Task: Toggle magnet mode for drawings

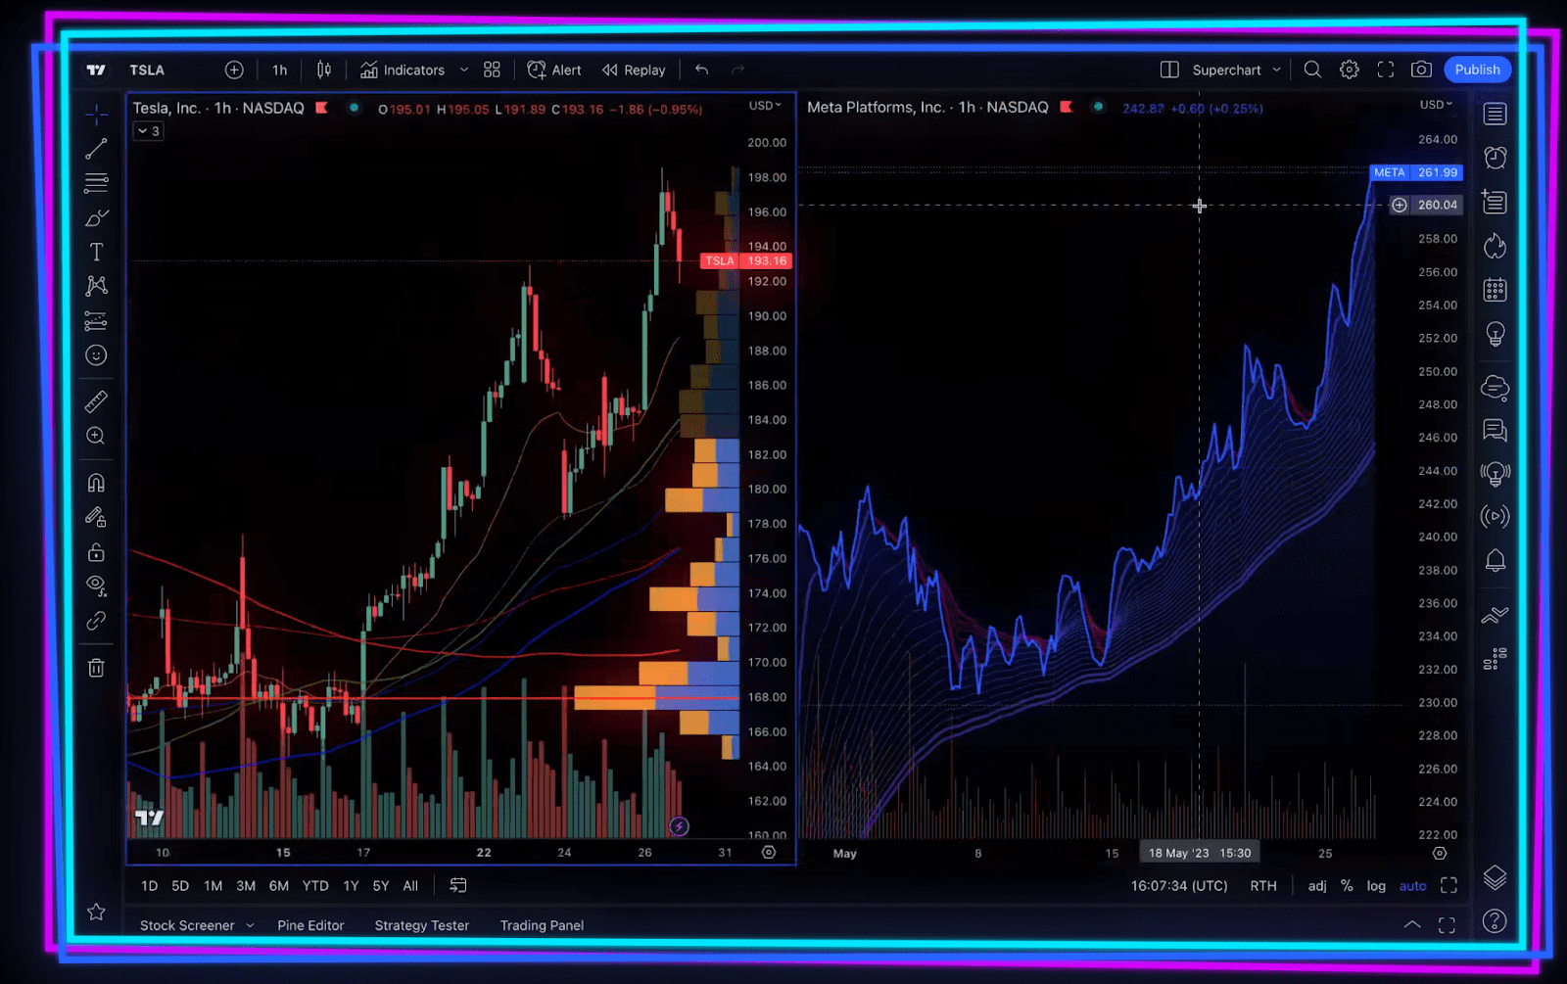Action: (x=96, y=483)
